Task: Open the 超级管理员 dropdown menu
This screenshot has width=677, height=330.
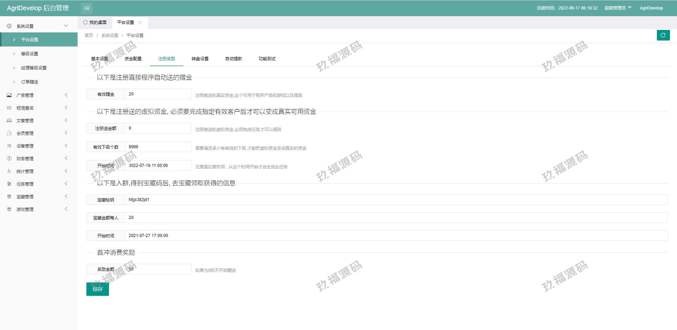Action: 618,8
